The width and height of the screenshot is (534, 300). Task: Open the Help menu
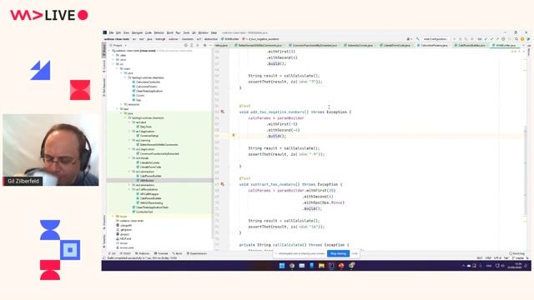tap(214, 32)
